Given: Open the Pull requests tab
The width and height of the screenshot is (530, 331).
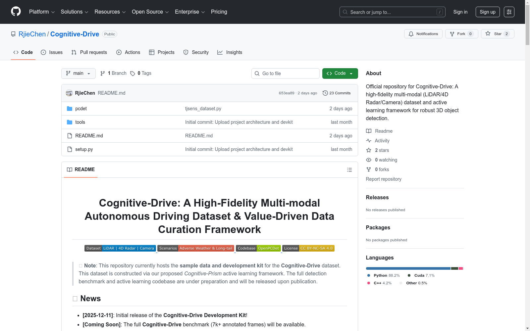Looking at the screenshot, I should tap(89, 52).
